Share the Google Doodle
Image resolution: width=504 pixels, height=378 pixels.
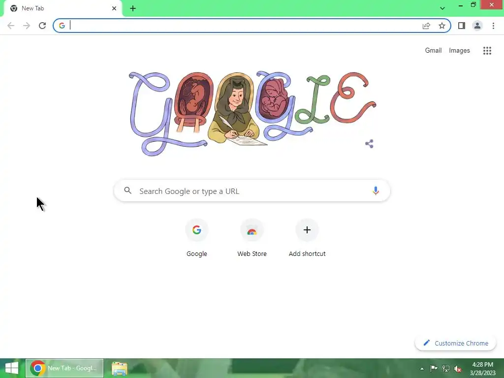[x=369, y=144]
